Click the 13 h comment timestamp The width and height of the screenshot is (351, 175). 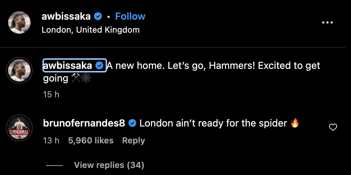point(51,141)
